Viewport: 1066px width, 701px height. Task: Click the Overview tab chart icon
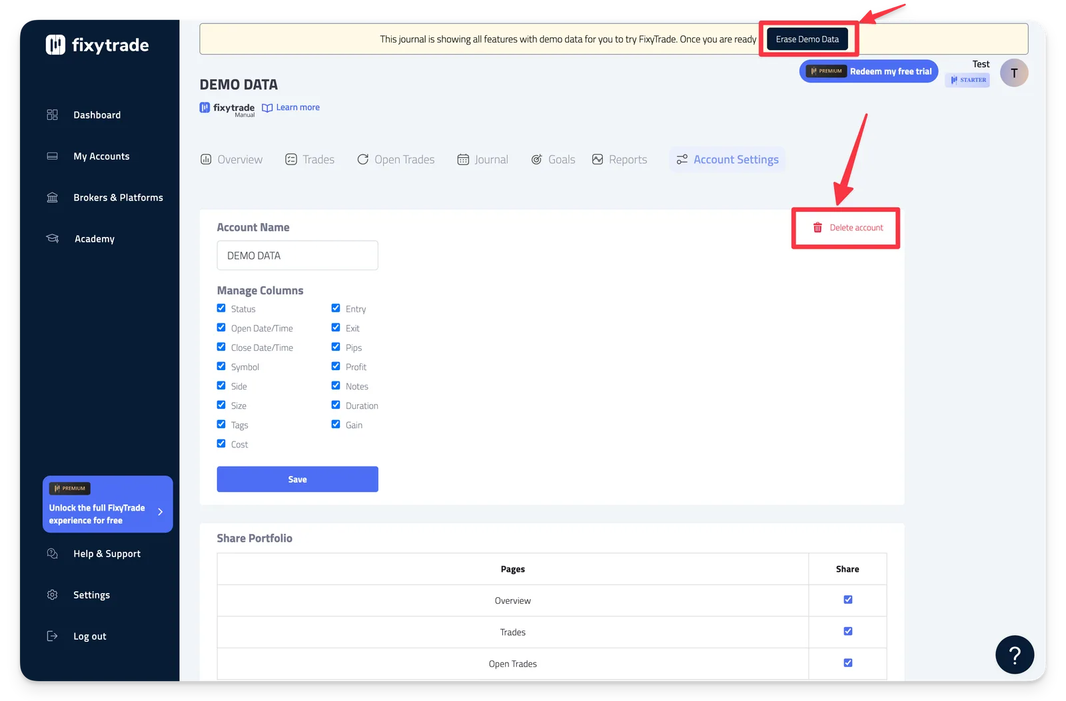(x=206, y=159)
